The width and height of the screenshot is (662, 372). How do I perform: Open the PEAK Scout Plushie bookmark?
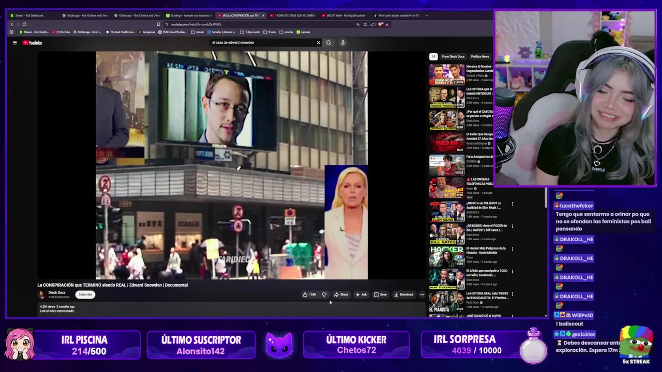coord(172,32)
